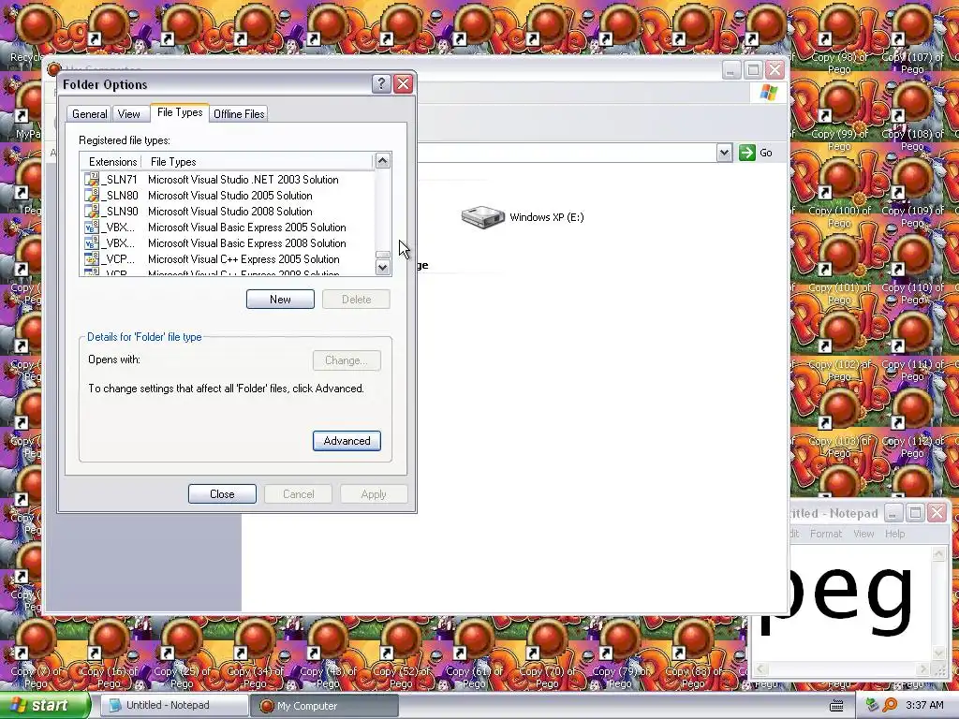Open the Format menu in Notepad
The width and height of the screenshot is (959, 719).
826,534
